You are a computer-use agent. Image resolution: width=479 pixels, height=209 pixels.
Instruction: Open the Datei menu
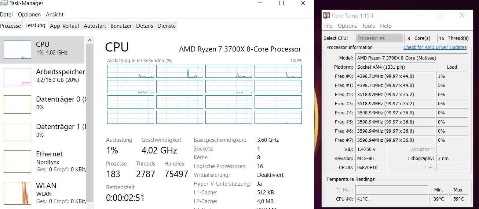[6, 15]
